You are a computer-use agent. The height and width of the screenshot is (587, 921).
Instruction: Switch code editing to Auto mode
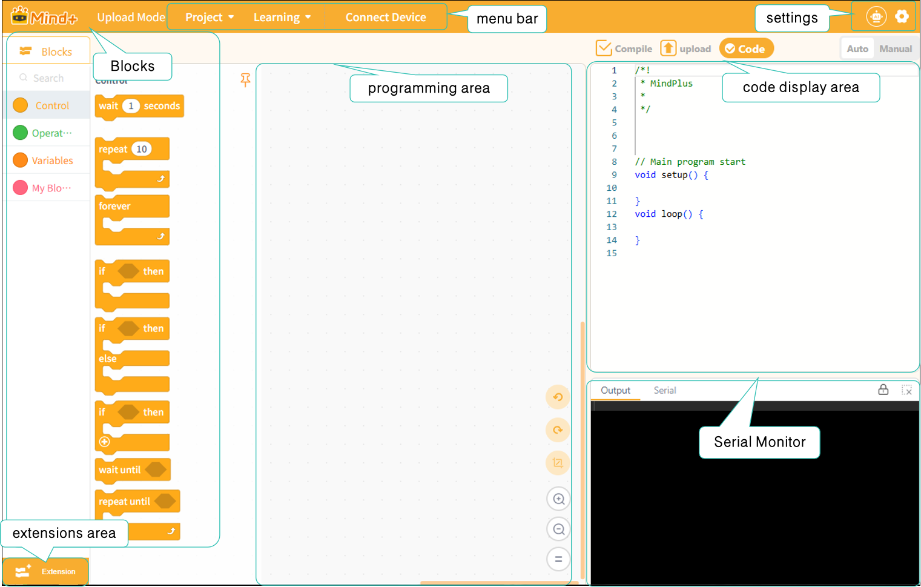click(857, 48)
